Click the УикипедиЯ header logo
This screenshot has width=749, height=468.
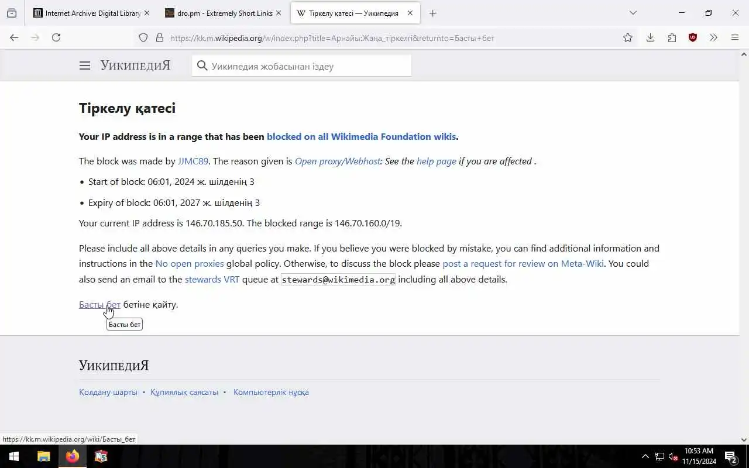135,66
